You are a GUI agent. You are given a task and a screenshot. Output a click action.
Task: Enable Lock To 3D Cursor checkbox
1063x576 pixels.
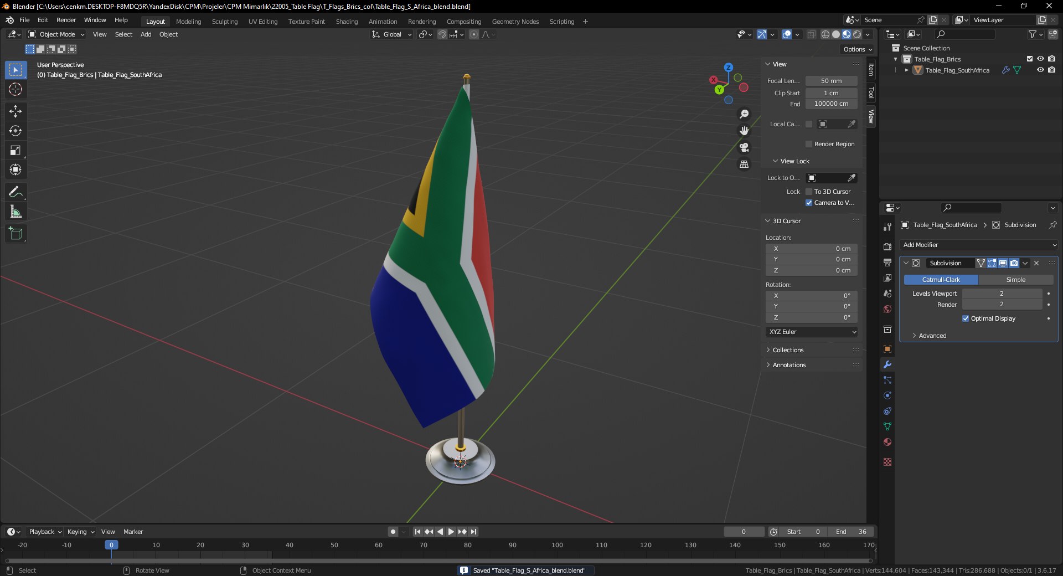[x=809, y=192]
